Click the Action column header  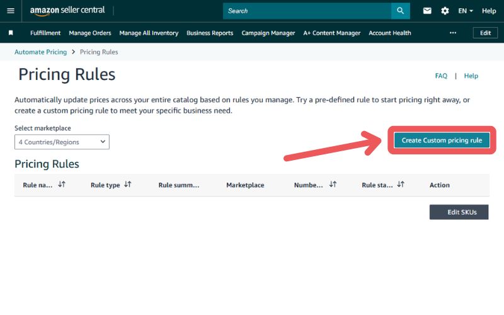click(439, 185)
